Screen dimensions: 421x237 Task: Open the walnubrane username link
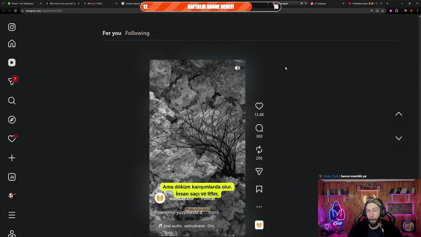[x=181, y=198]
